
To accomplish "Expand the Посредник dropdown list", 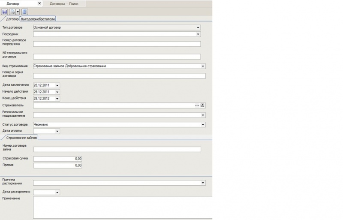I will tap(198, 34).
